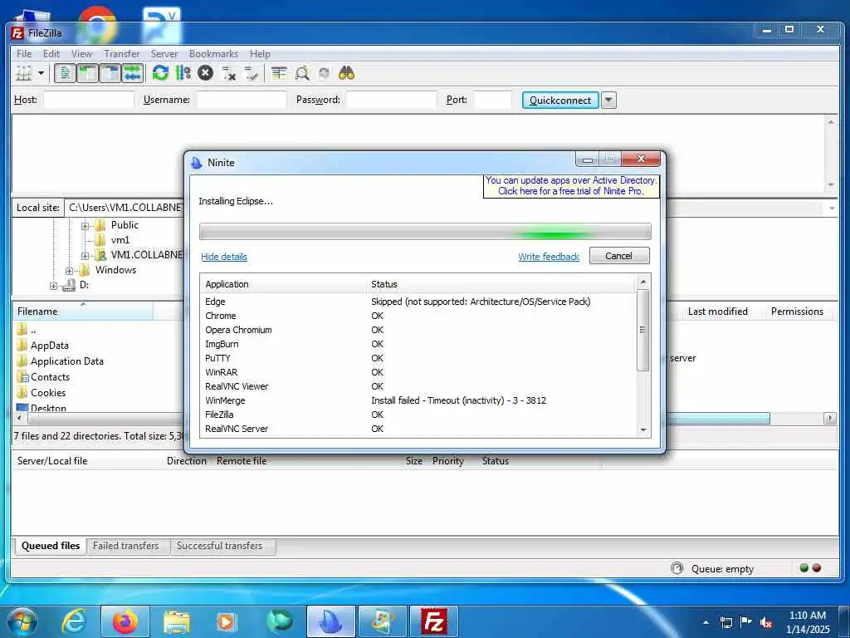Click the Quickconnect button
This screenshot has width=850, height=638.
pos(560,100)
